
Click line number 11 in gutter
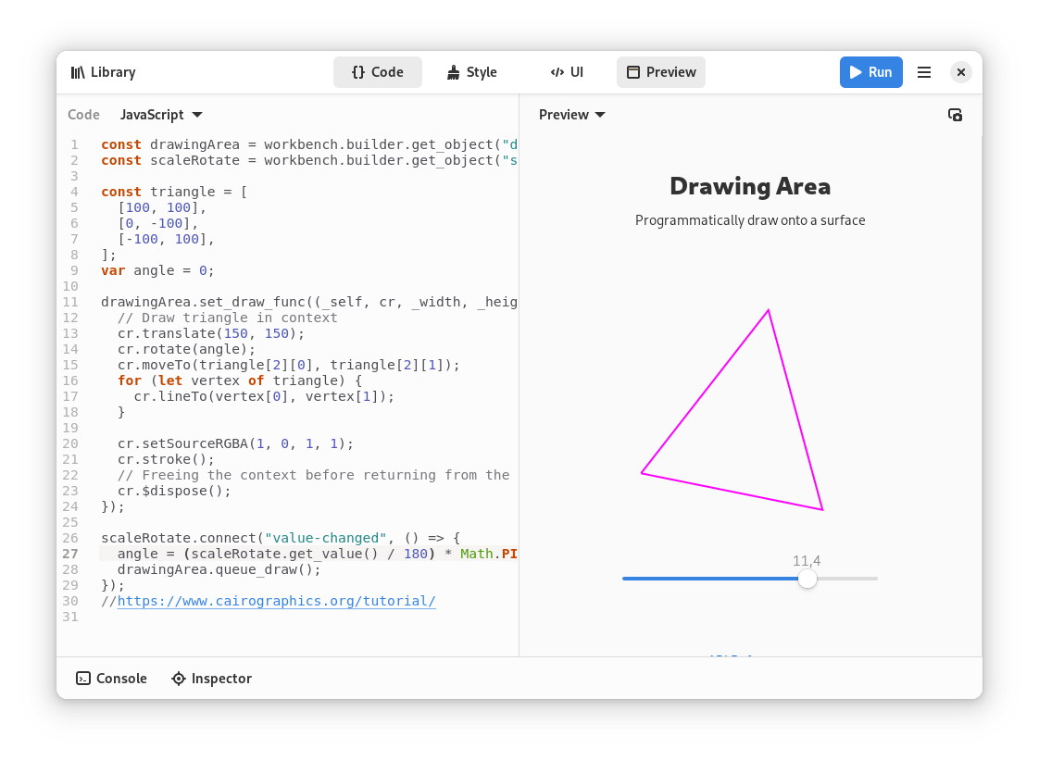[70, 302]
